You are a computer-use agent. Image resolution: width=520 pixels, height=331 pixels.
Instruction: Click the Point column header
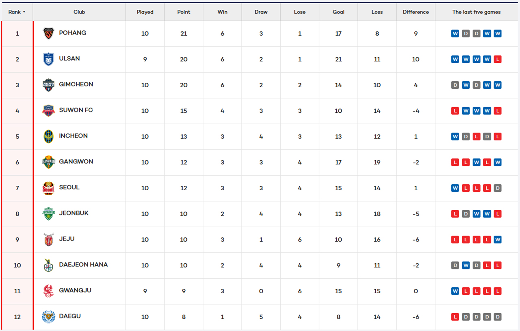tap(184, 12)
